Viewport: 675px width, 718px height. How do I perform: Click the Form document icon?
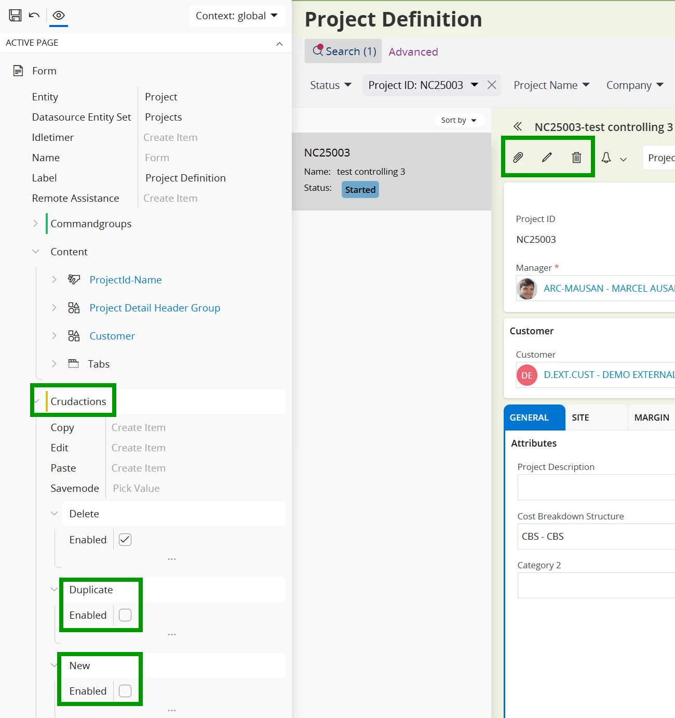point(18,71)
